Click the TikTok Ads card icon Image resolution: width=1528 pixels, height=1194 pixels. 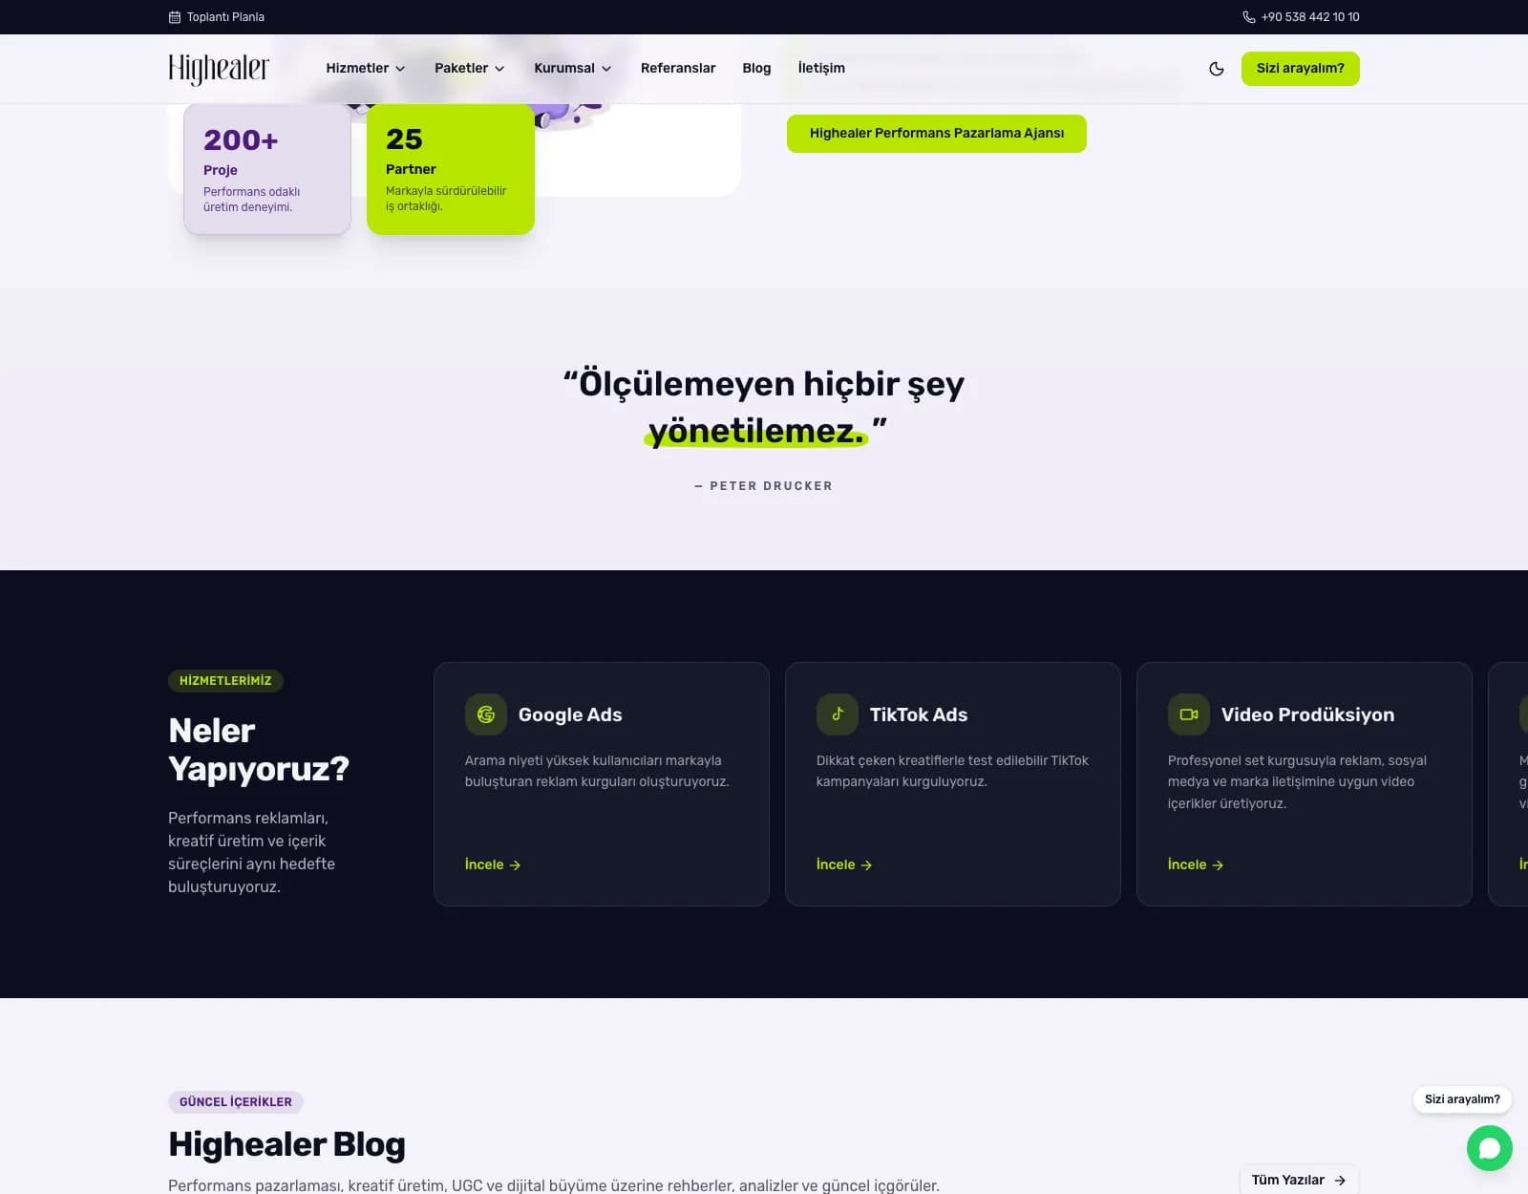click(x=838, y=714)
